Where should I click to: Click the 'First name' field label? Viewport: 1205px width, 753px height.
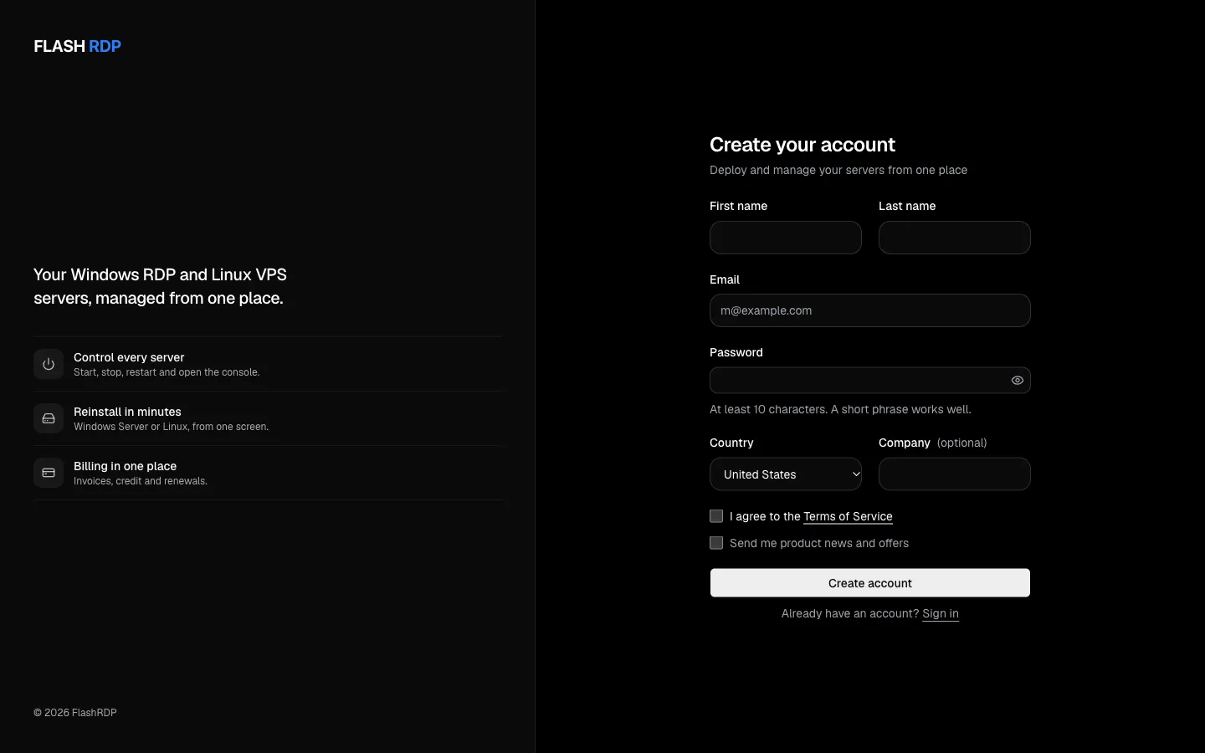tap(738, 206)
